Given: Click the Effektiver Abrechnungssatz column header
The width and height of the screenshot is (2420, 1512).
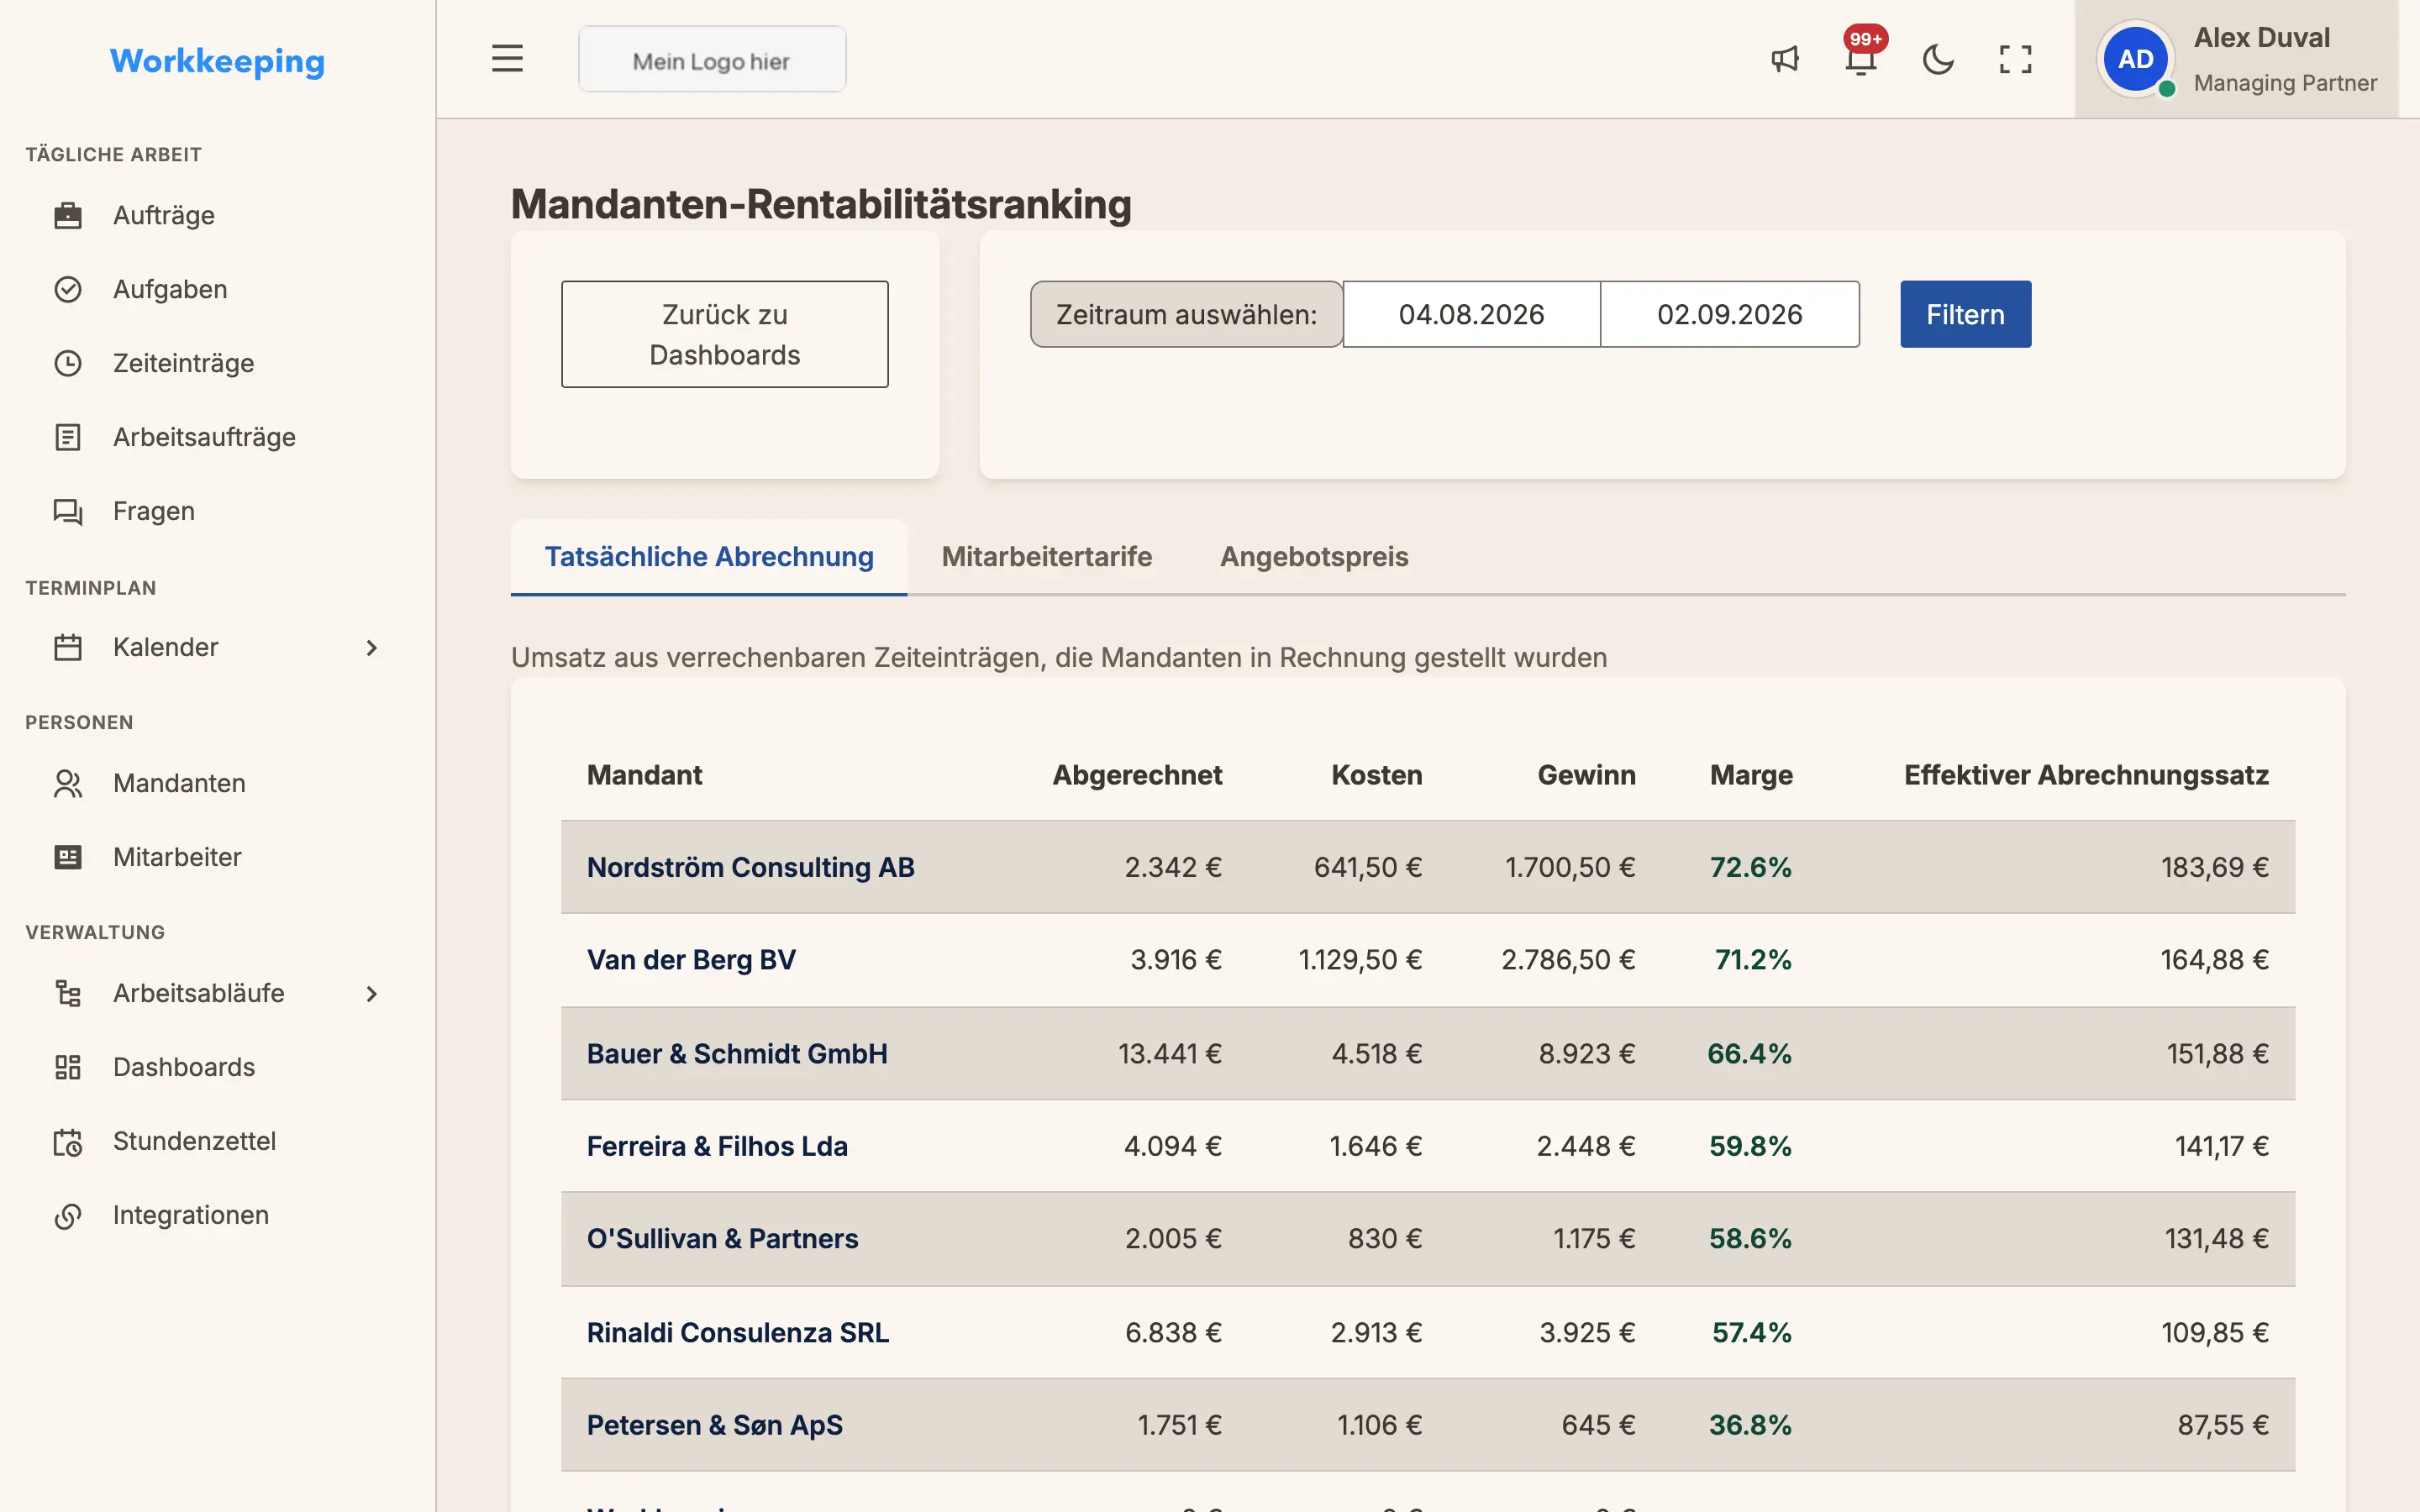Looking at the screenshot, I should (2086, 775).
